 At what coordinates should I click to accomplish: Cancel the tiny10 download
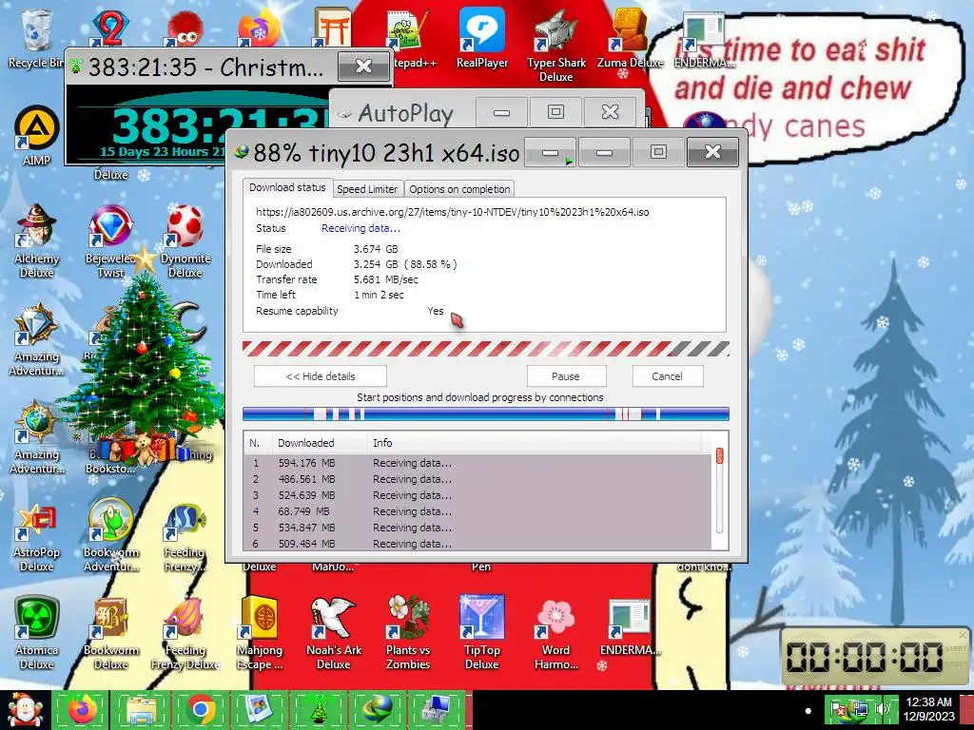[667, 376]
